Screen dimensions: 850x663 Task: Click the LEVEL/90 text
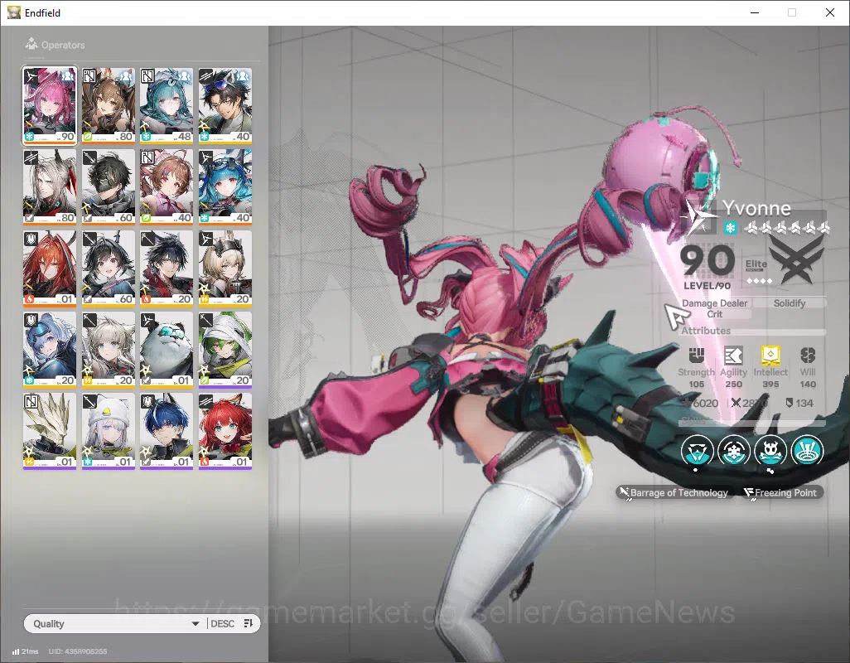click(x=707, y=285)
